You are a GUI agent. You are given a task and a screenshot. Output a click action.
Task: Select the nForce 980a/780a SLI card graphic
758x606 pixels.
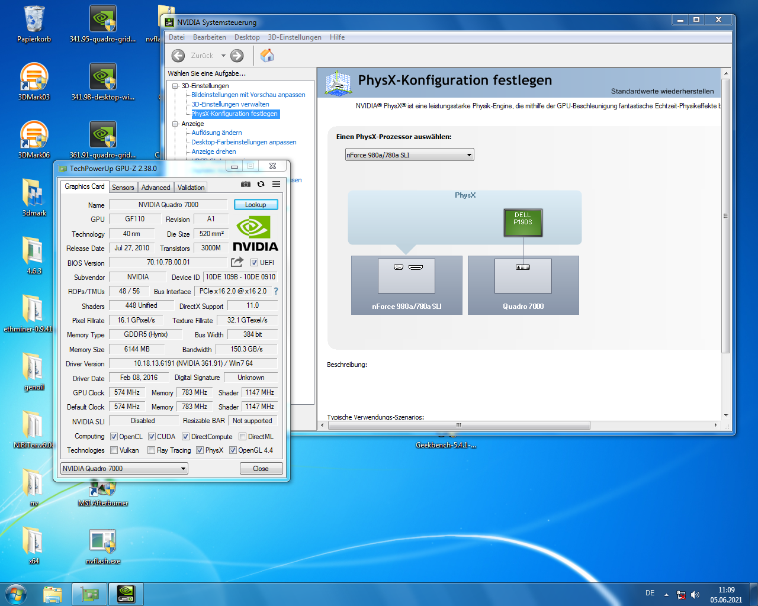[x=407, y=285]
